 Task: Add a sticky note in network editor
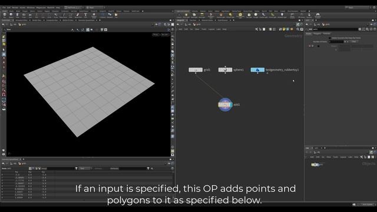click(284, 29)
